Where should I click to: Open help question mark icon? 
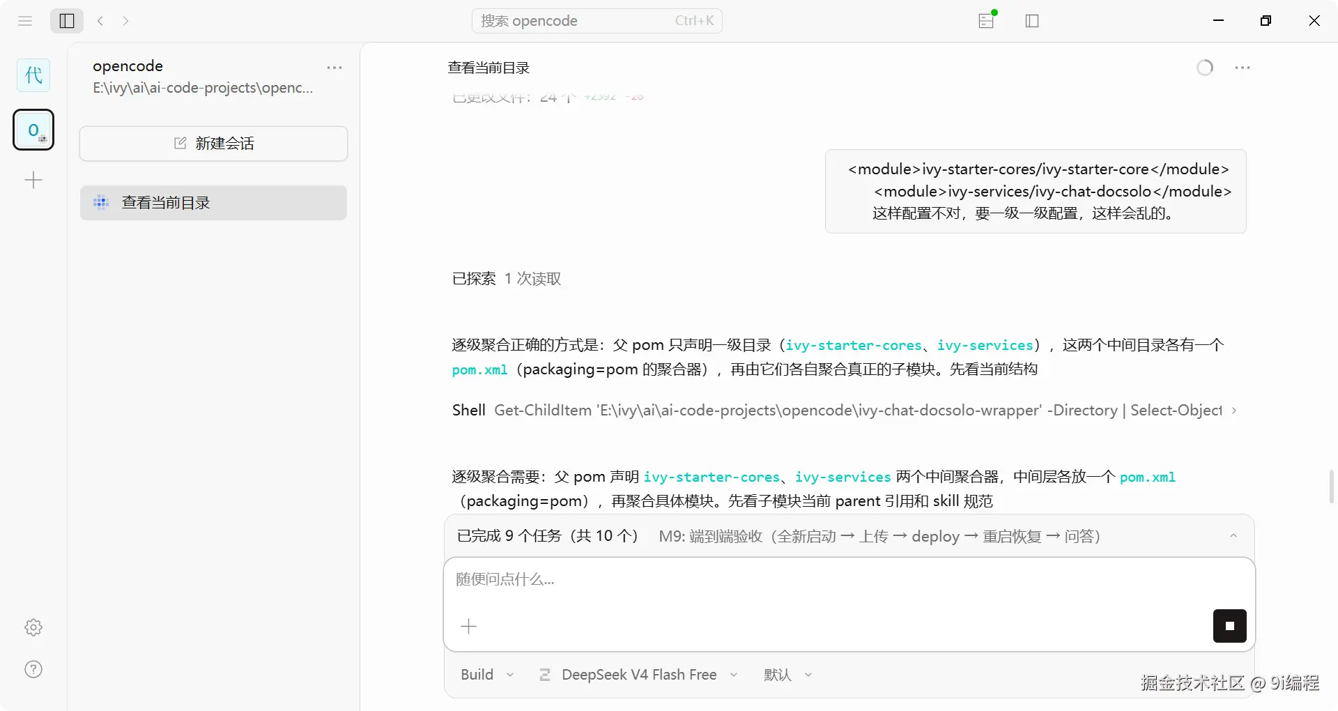33,669
